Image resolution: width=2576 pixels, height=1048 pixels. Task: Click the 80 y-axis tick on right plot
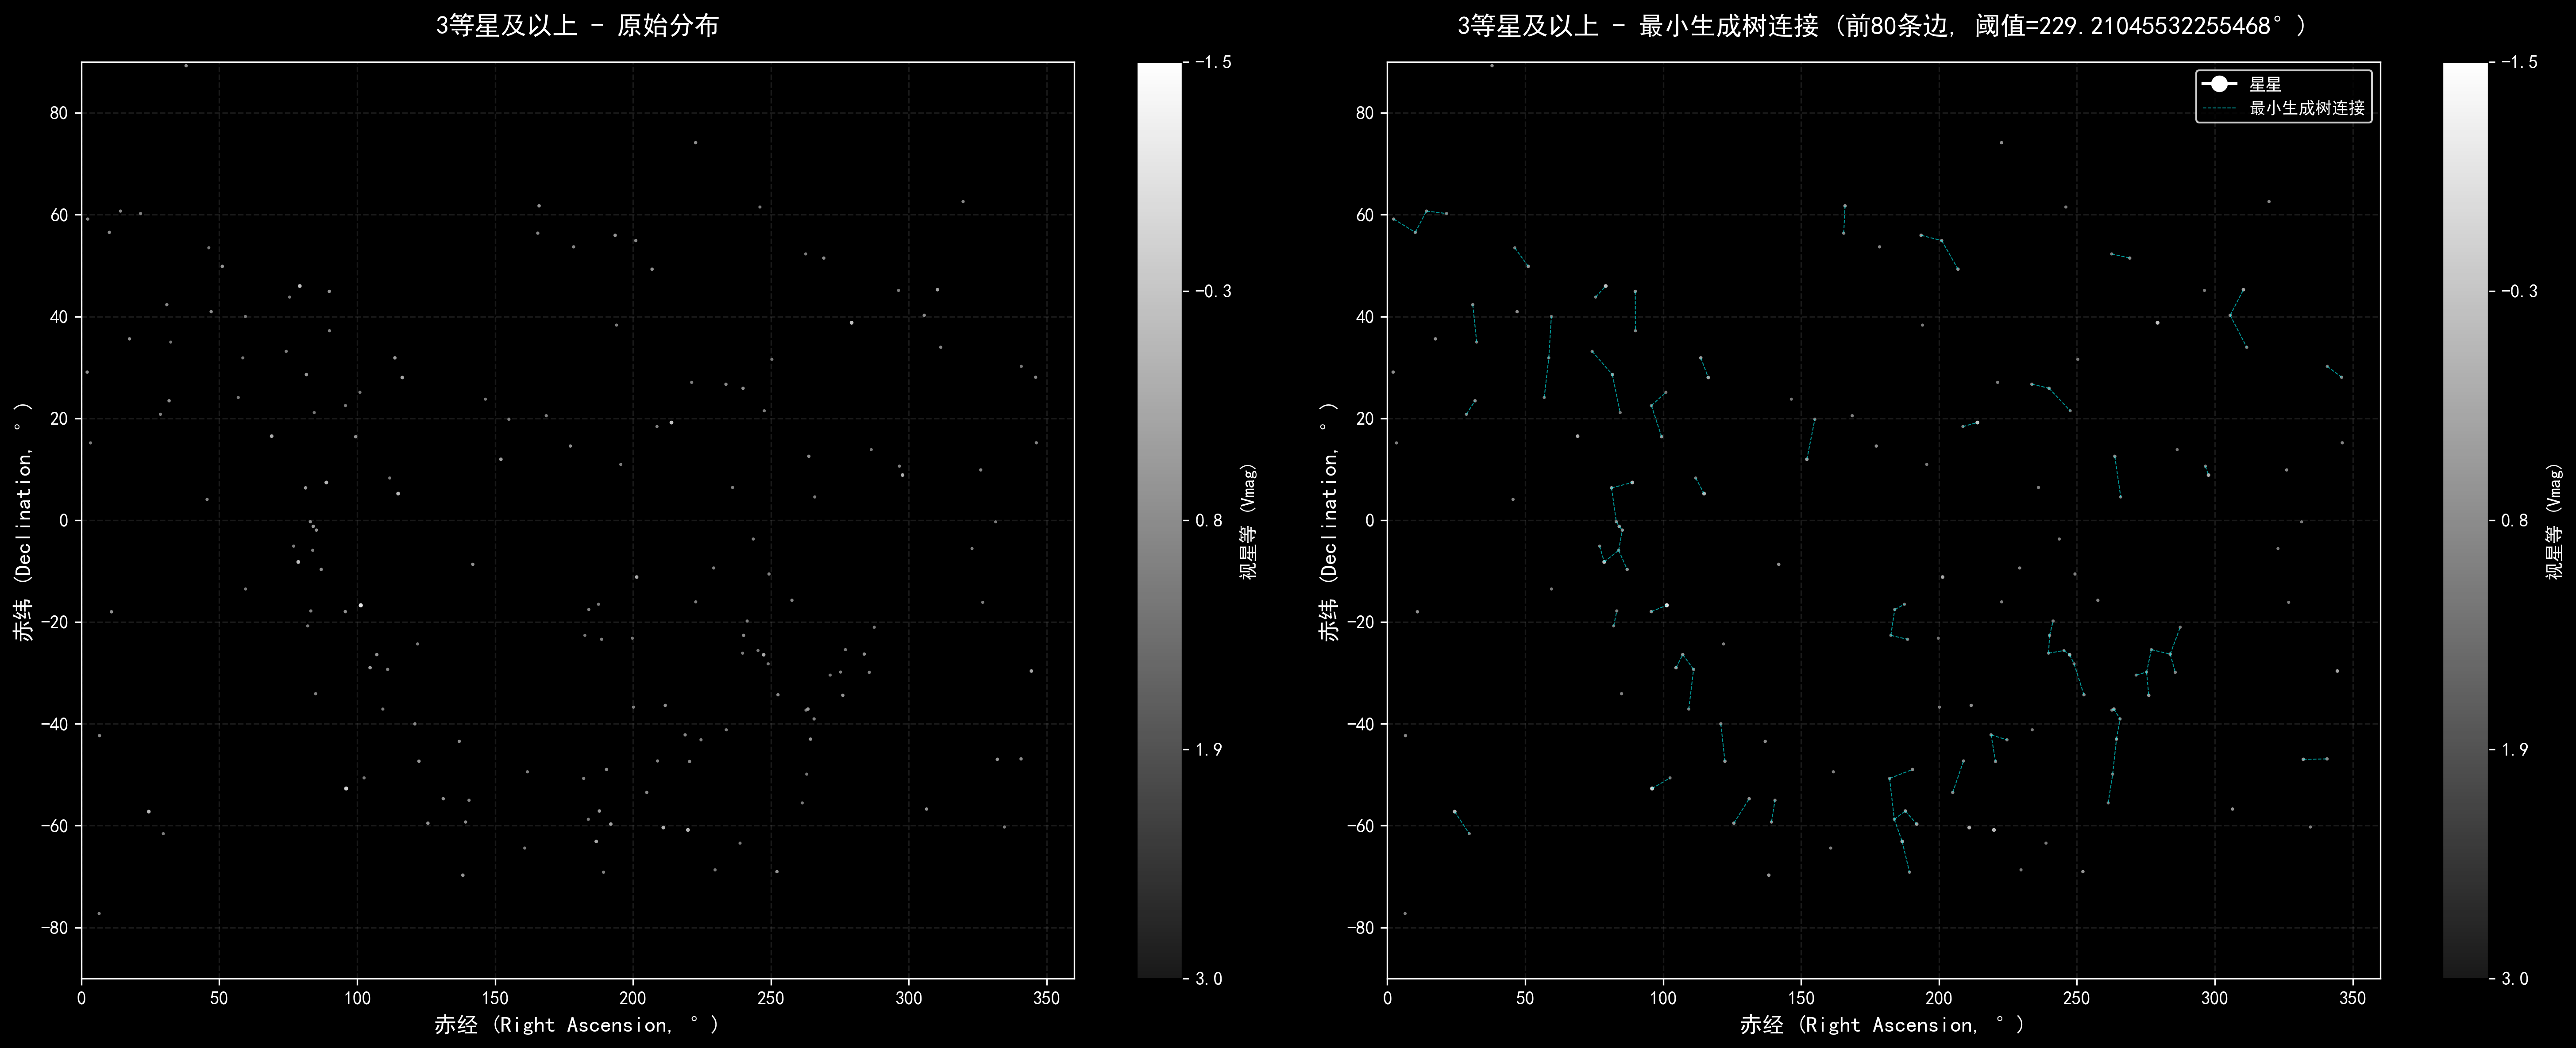[1365, 113]
